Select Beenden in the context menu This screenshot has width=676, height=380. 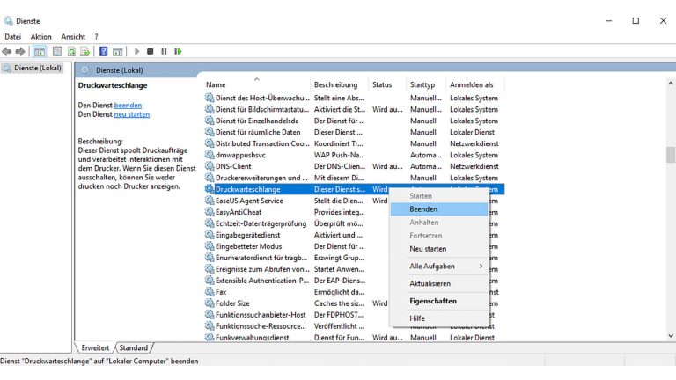point(423,209)
